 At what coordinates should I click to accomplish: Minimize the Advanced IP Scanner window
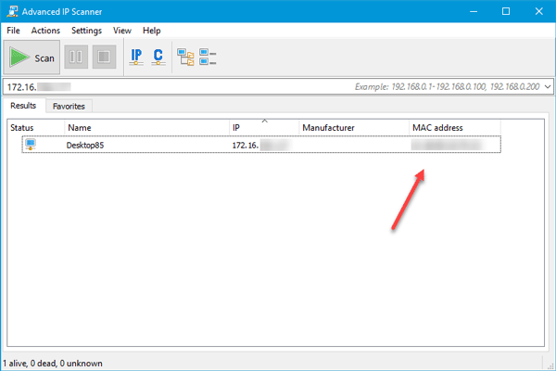(x=474, y=11)
